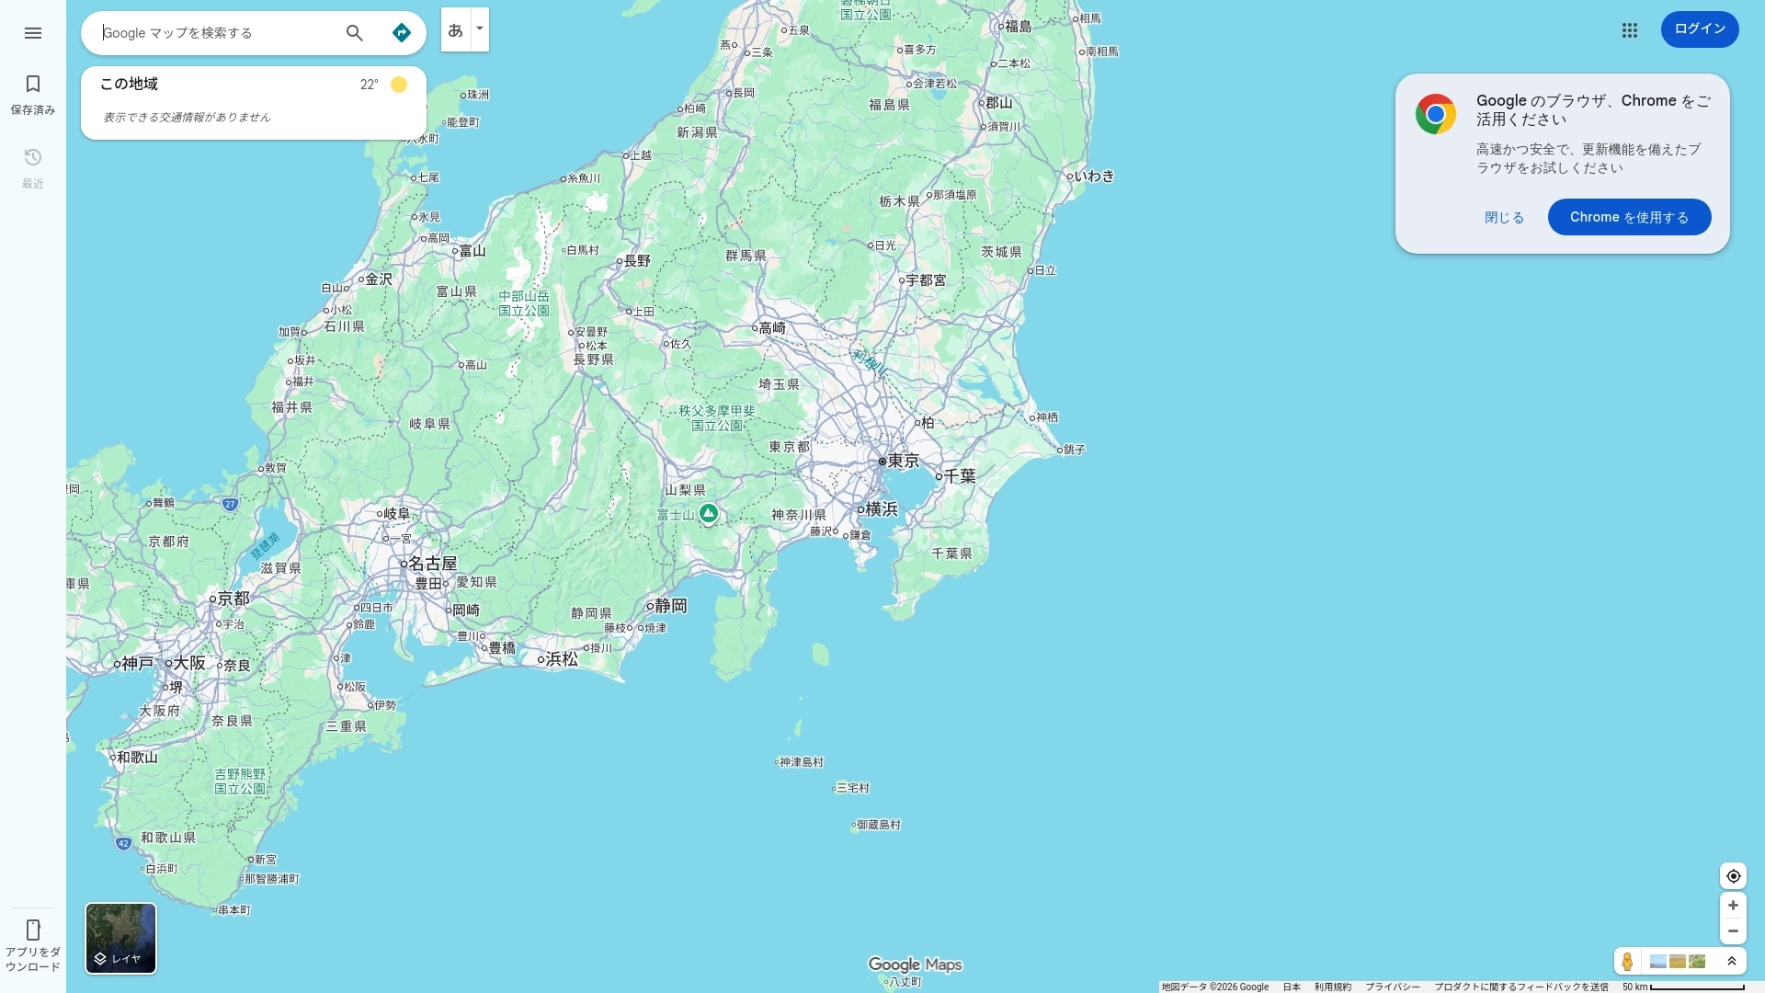1765x993 pixels.
Task: Click この地域 area info card title
Action: pos(129,84)
